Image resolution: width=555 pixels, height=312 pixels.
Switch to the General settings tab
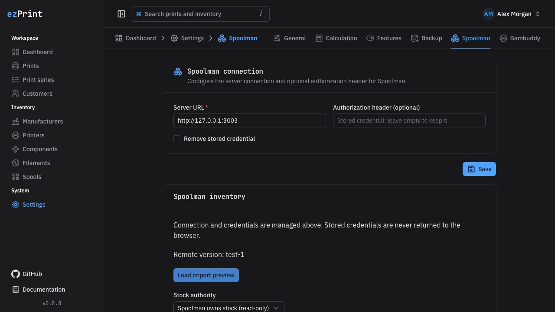coord(290,38)
